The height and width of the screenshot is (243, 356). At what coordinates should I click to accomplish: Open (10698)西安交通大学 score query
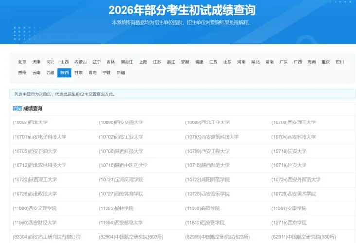point(121,122)
